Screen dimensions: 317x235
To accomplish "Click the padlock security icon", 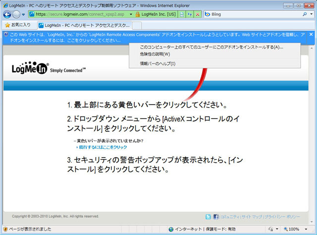I will tap(138, 14).
